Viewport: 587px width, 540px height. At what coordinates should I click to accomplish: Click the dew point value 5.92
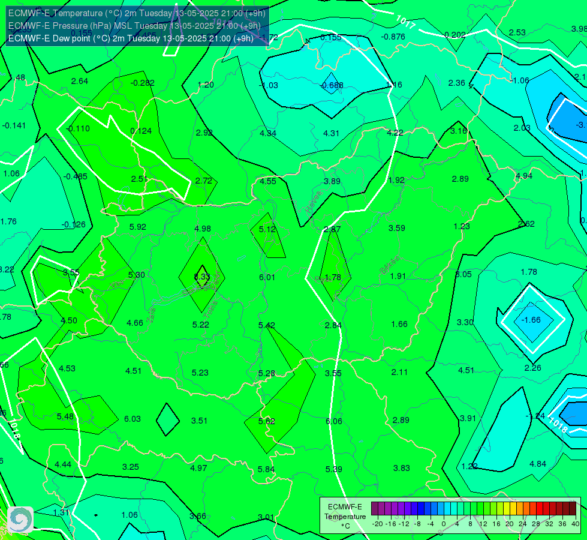(138, 227)
